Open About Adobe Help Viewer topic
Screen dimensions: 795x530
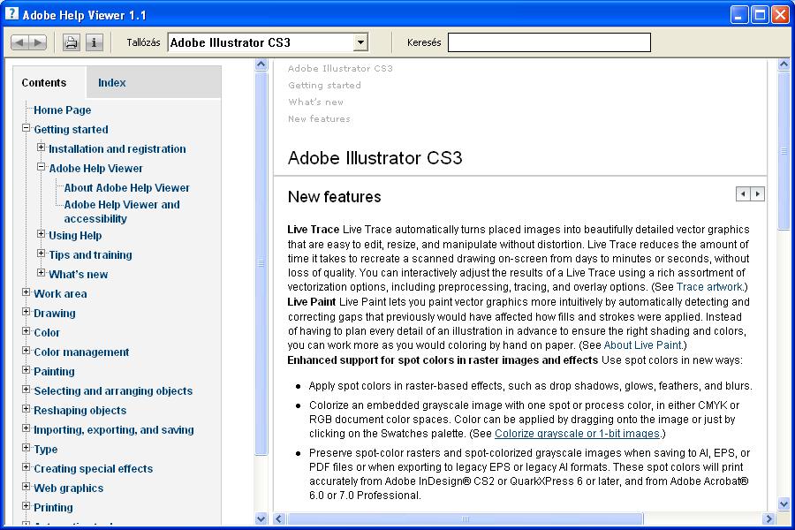(126, 187)
